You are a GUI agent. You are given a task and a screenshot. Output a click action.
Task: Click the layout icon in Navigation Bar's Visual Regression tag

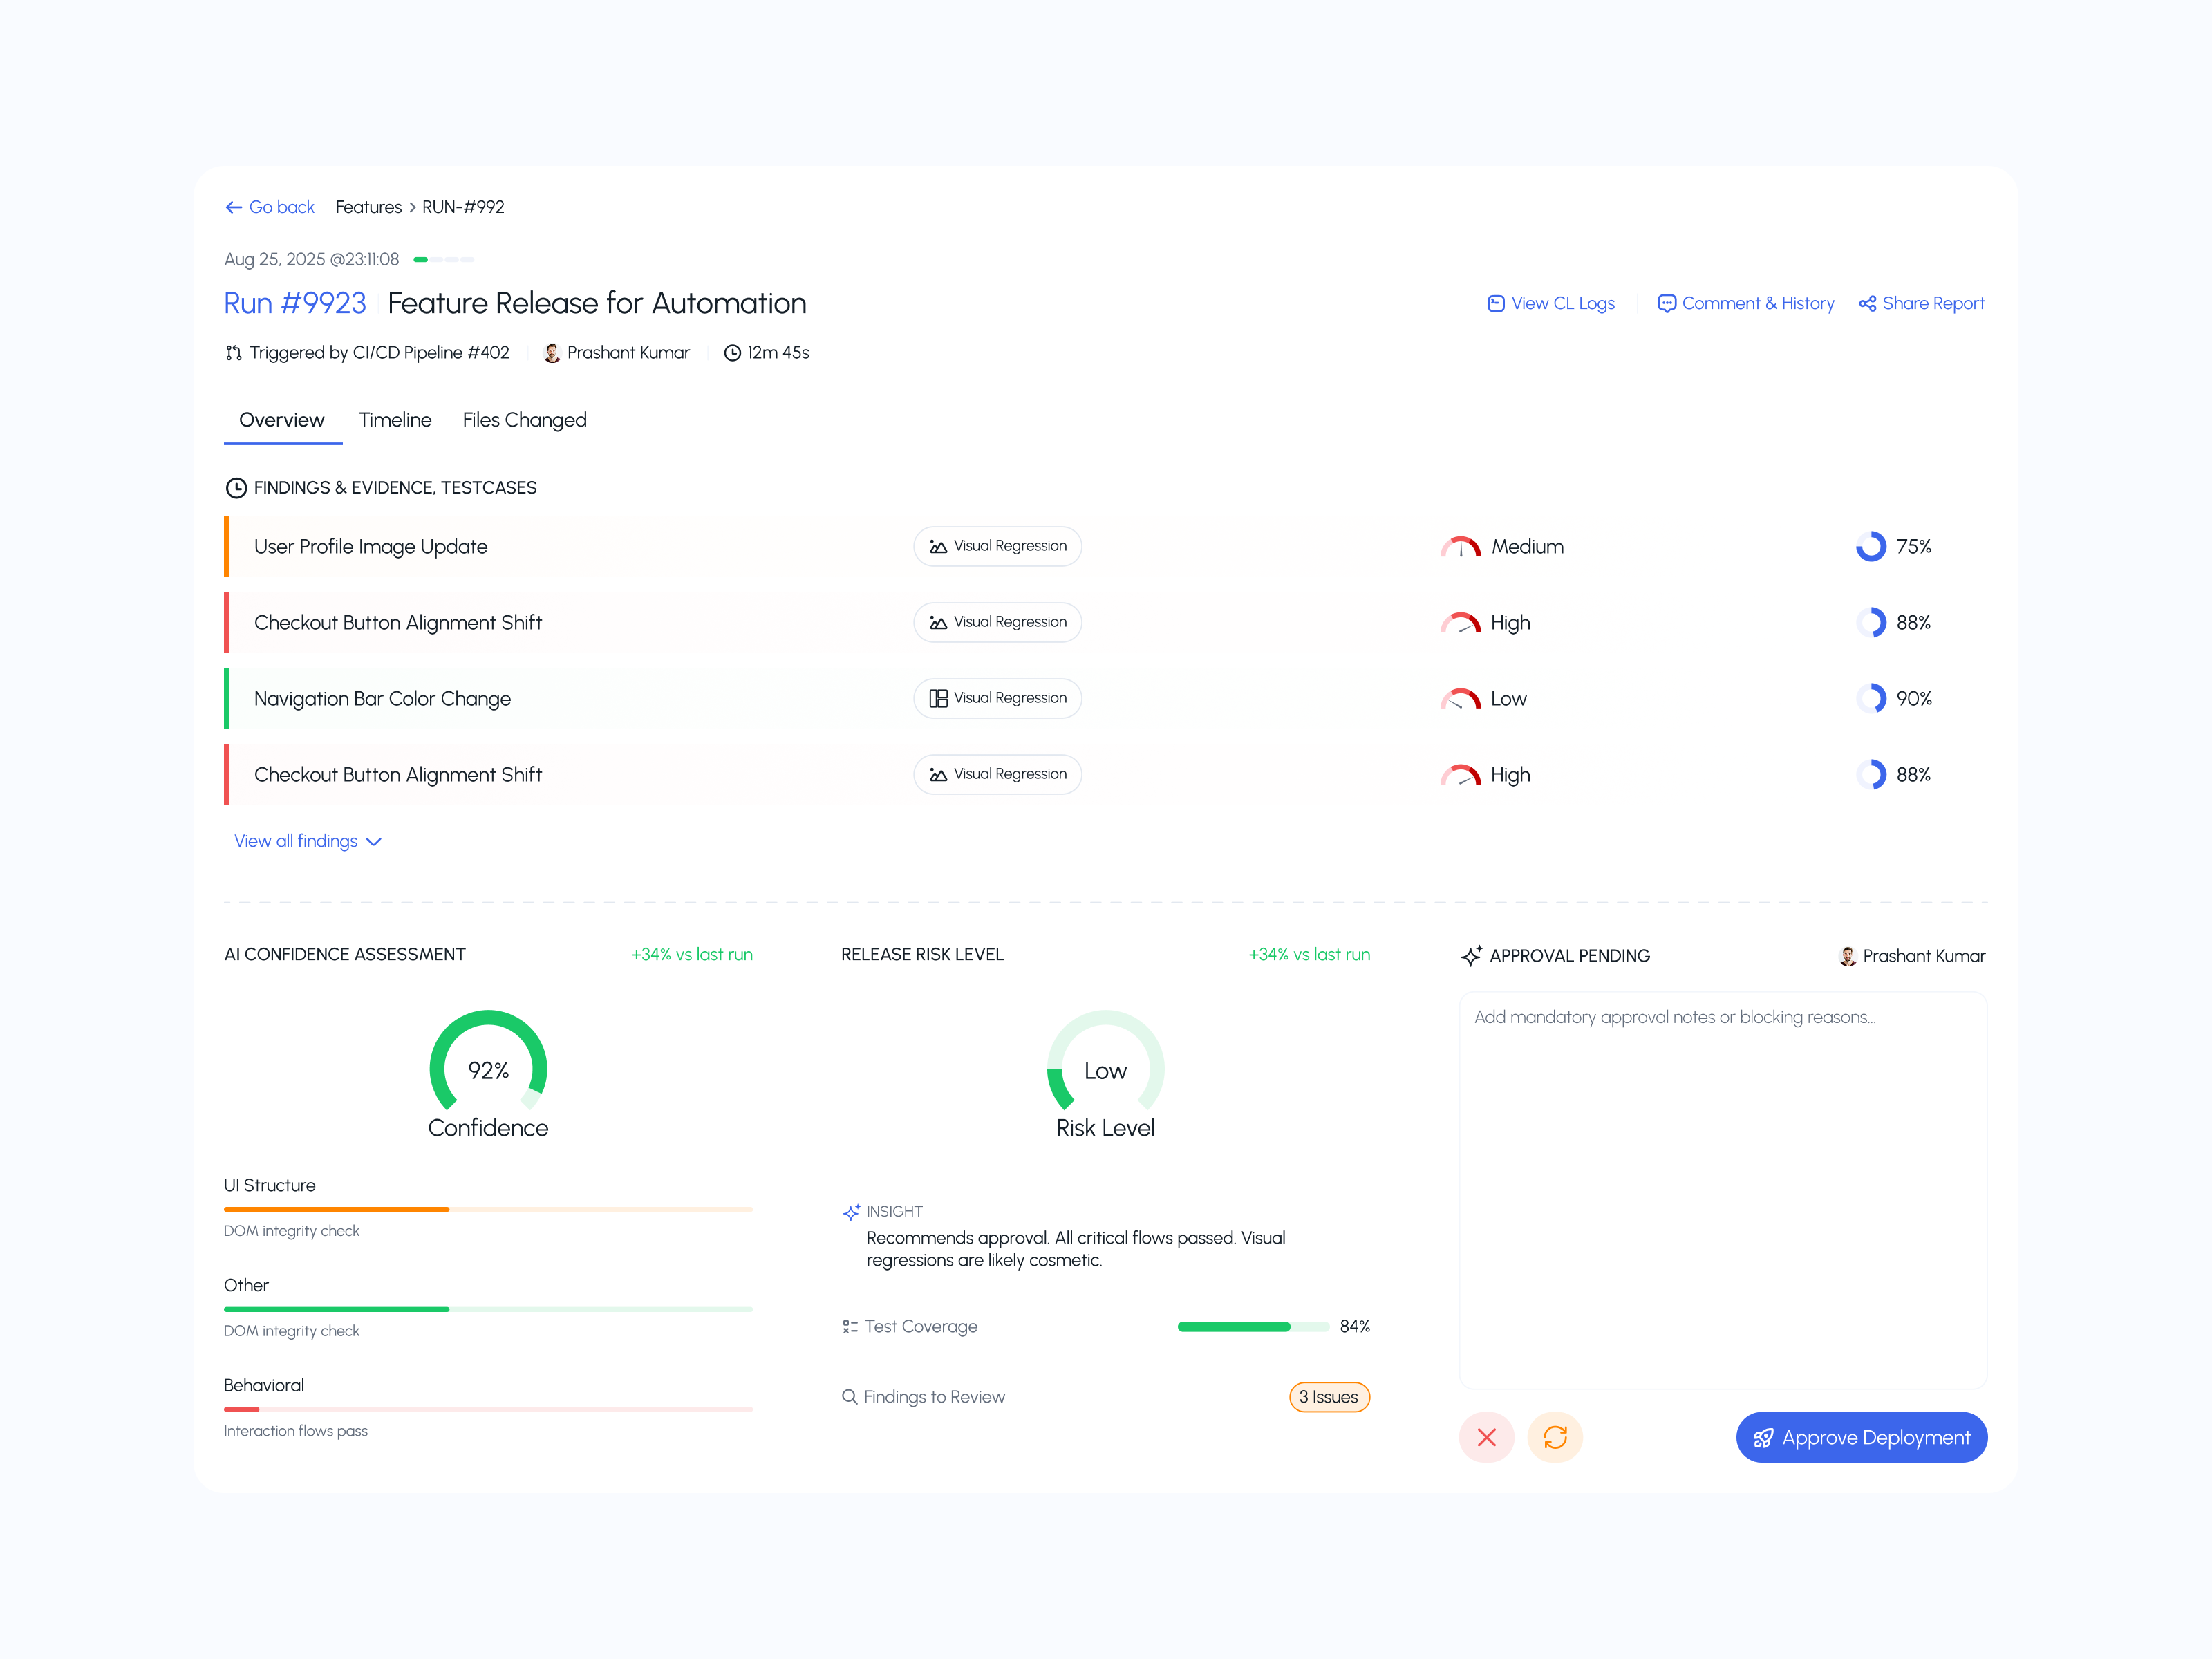[937, 698]
